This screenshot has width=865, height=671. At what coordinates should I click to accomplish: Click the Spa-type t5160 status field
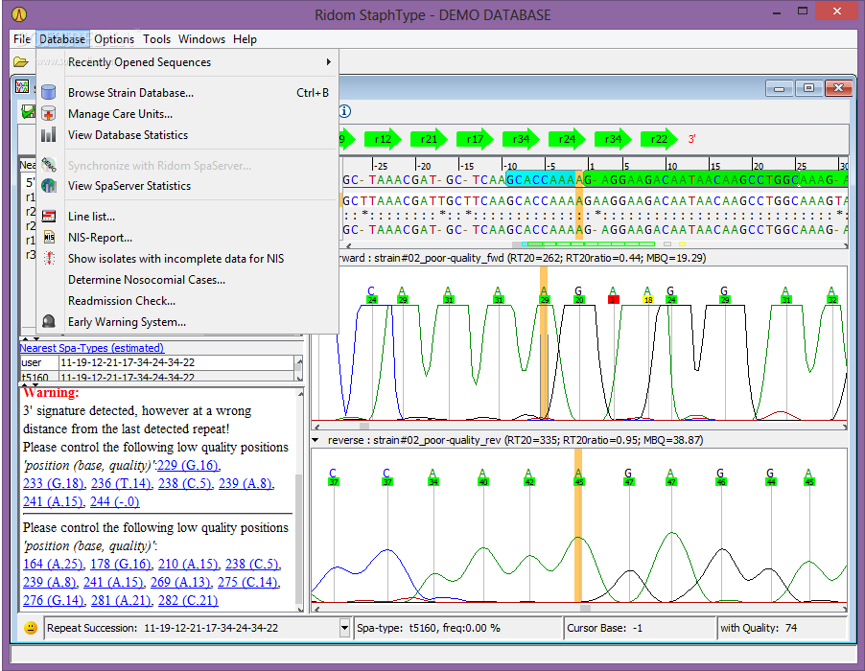point(457,628)
